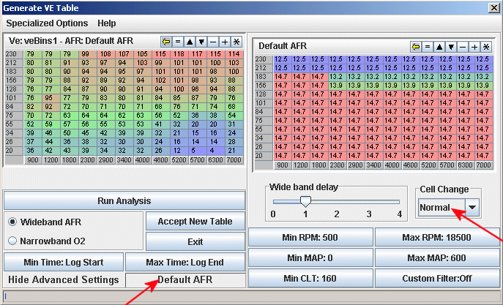Select VE table cell with value 107
503x305 pixels.
(124, 54)
